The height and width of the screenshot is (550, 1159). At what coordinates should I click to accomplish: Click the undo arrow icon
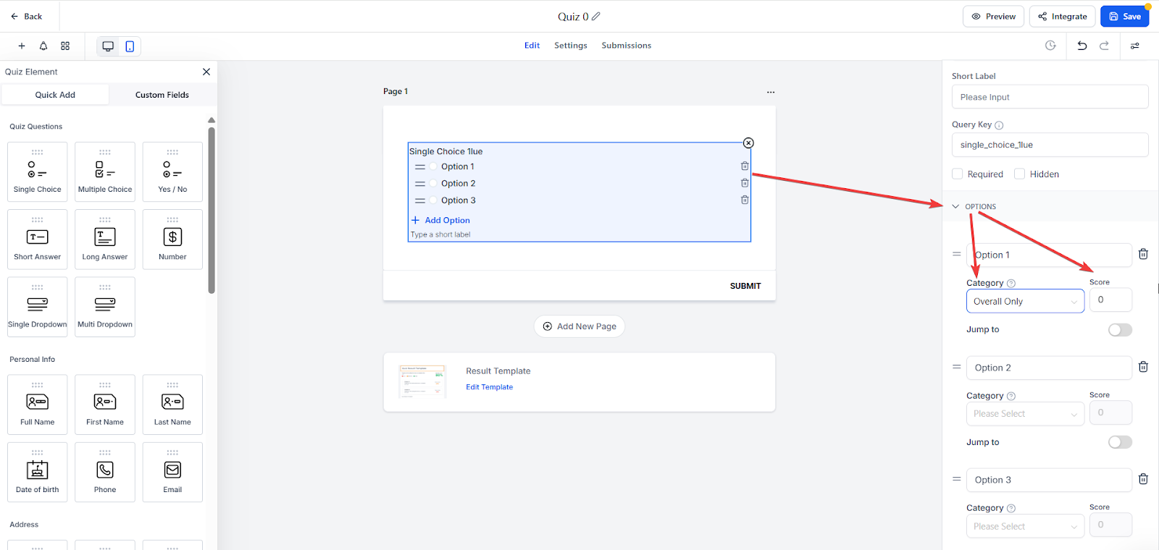(1082, 46)
